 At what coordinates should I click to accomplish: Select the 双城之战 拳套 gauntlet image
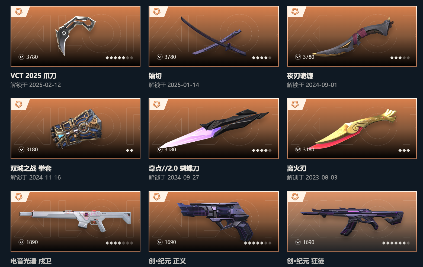pyautogui.click(x=76, y=129)
